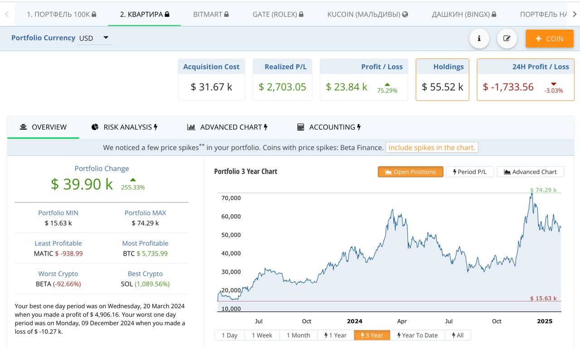Image resolution: width=580 pixels, height=348 pixels.
Task: Select the 3 Year chart range
Action: coord(372,335)
